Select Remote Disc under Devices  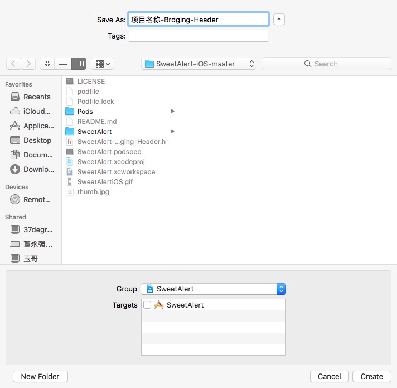(x=30, y=199)
